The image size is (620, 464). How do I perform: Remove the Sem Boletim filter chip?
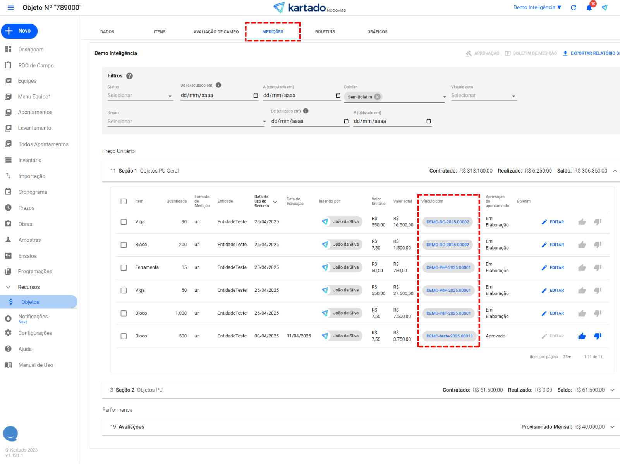pyautogui.click(x=377, y=97)
